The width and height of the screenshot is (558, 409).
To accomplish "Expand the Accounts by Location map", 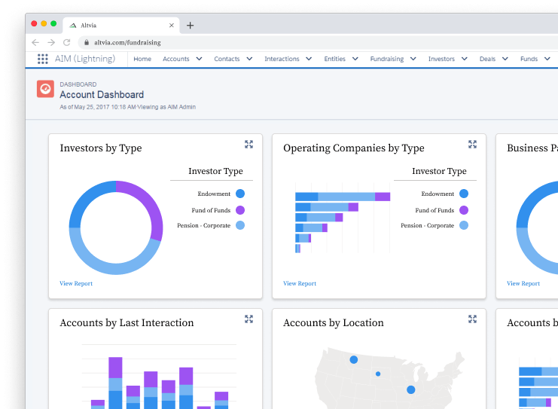I will pyautogui.click(x=472, y=319).
